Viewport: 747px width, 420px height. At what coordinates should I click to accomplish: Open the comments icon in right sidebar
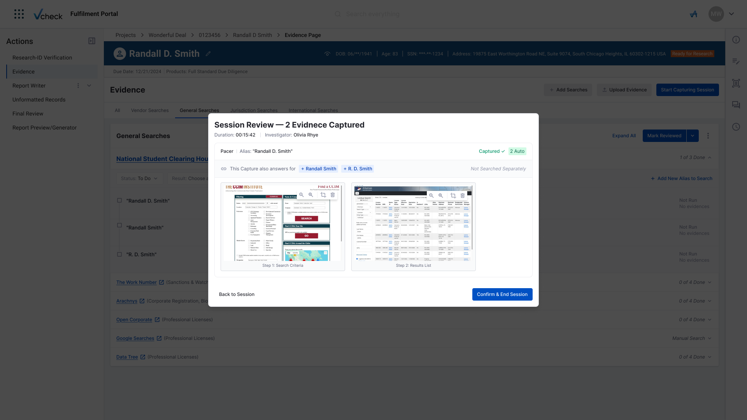[736, 105]
